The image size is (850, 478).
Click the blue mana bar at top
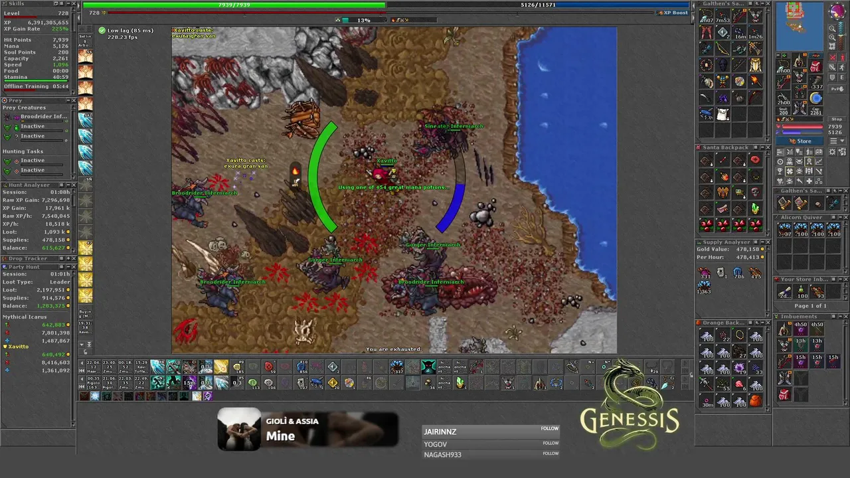coord(538,5)
